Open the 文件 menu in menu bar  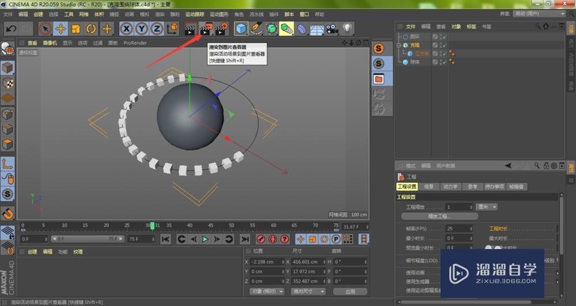[7, 14]
